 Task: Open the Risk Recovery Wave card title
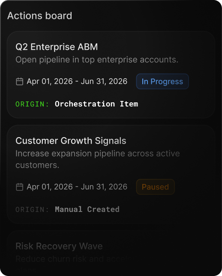point(59,246)
